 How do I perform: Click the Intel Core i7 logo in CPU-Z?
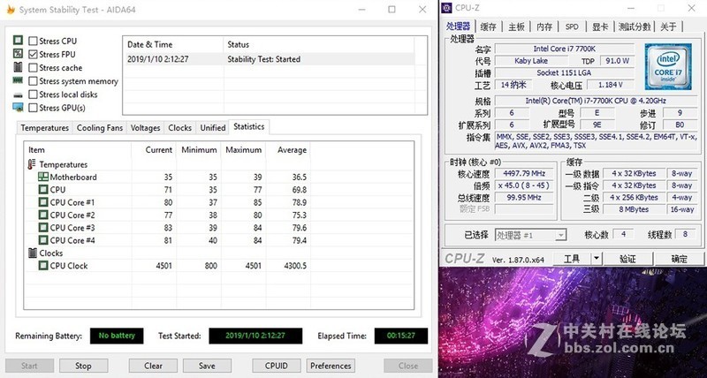coord(668,66)
